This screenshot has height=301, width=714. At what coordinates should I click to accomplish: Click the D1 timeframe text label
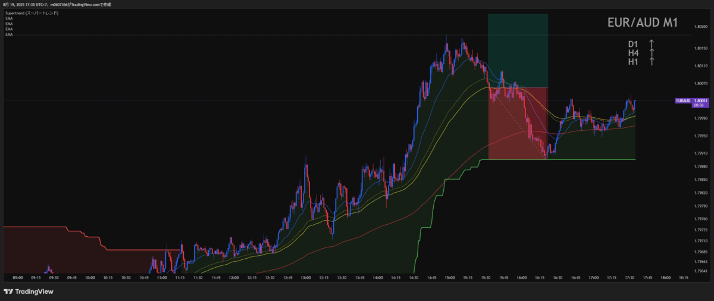(x=633, y=44)
